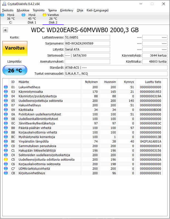Viewport: 170px width, 219px height.
Task: Click the drive title WDC WD20EARS-60MVWB0
Action: click(85, 30)
